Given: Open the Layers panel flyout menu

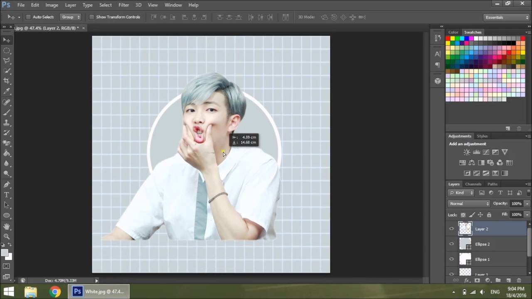Looking at the screenshot, I should [x=528, y=184].
